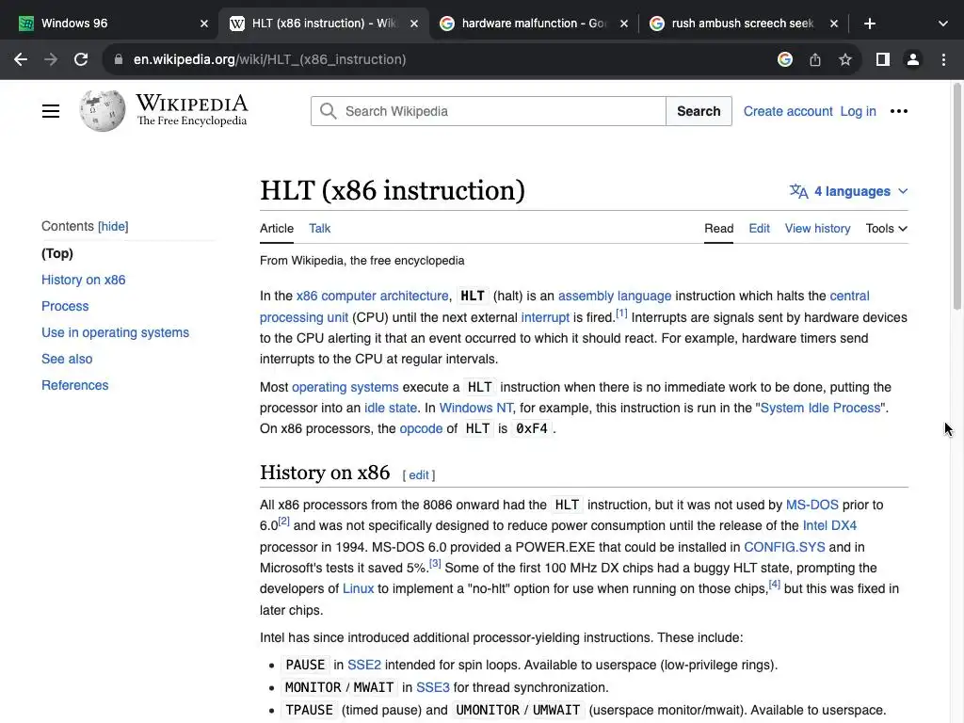Select the Read tab
Viewport: 964px width, 723px height.
click(x=718, y=228)
